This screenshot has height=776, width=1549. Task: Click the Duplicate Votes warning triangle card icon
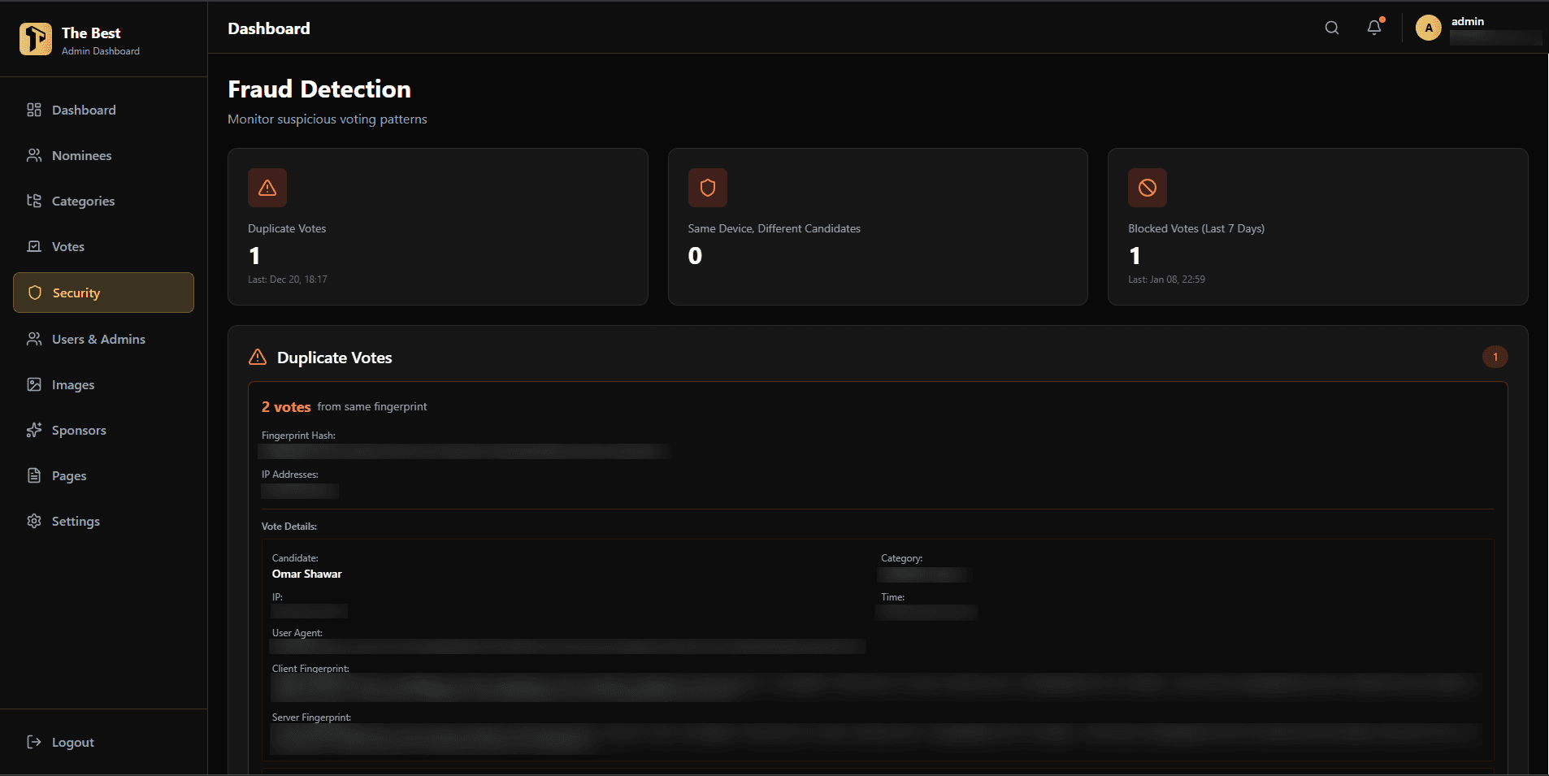pos(267,188)
